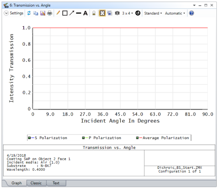Select the text annotation 'A' tool
The height and width of the screenshot is (189, 219).
point(85,13)
